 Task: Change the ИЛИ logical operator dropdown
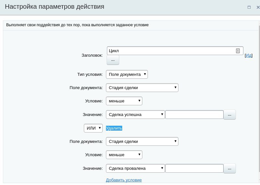click(93, 128)
